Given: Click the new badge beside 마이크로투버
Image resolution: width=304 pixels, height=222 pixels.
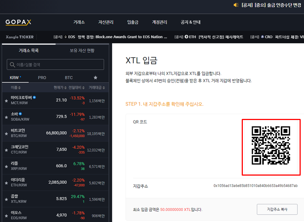Looking at the screenshot, I should point(34,97).
